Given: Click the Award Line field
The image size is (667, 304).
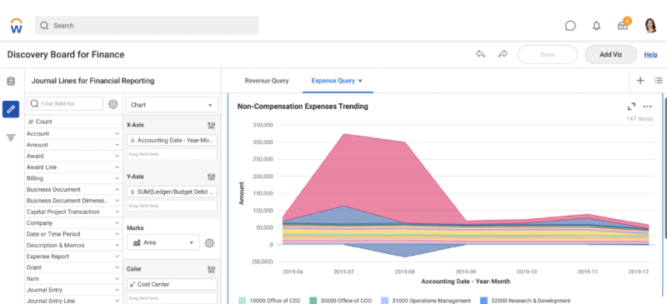Looking at the screenshot, I should (73, 167).
